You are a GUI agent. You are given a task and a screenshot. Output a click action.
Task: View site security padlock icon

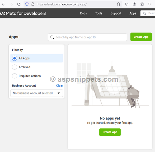point(33,4)
